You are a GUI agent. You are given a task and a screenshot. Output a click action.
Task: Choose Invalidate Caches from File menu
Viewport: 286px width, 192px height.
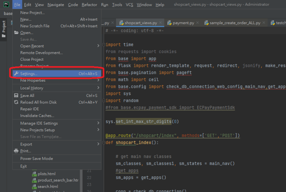point(37,116)
